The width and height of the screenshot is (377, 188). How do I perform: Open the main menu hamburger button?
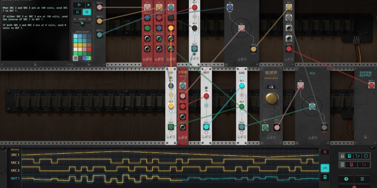[362, 179]
